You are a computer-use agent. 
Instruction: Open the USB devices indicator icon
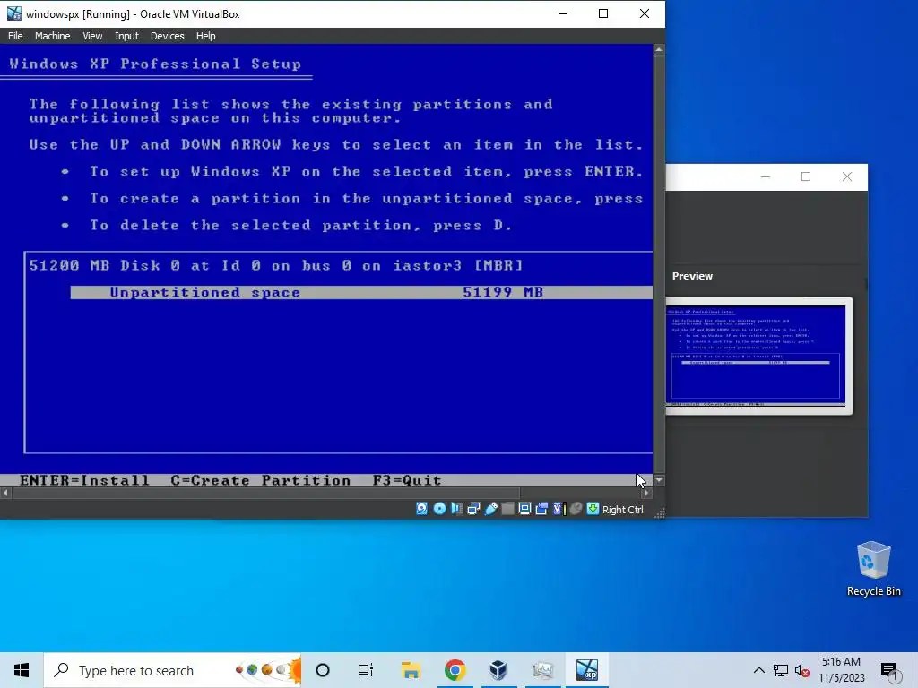(x=490, y=509)
